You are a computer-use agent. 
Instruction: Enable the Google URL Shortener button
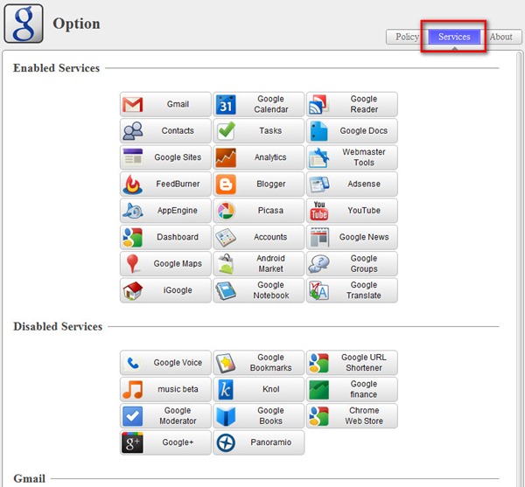(352, 363)
